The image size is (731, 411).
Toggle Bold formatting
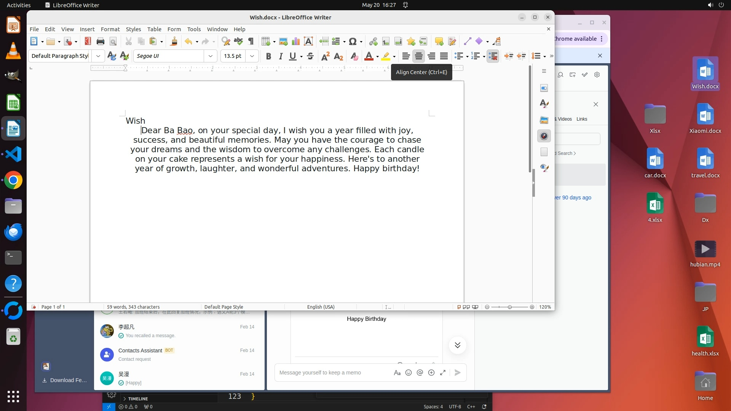[268, 56]
